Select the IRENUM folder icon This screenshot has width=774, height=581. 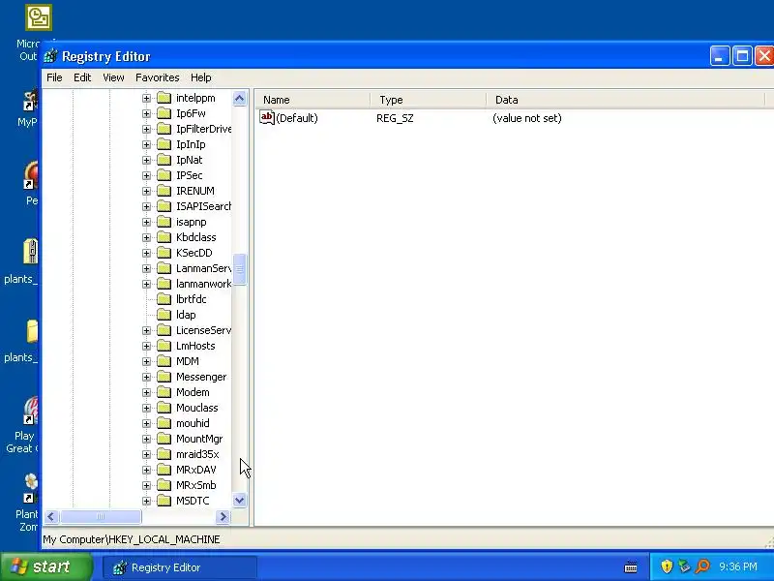[164, 191]
